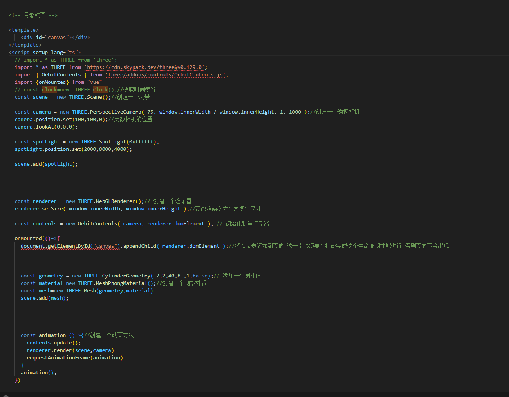Image resolution: width=509 pixels, height=397 pixels.
Task: Click the false argument in CylinderGeometry
Action: pos(200,276)
